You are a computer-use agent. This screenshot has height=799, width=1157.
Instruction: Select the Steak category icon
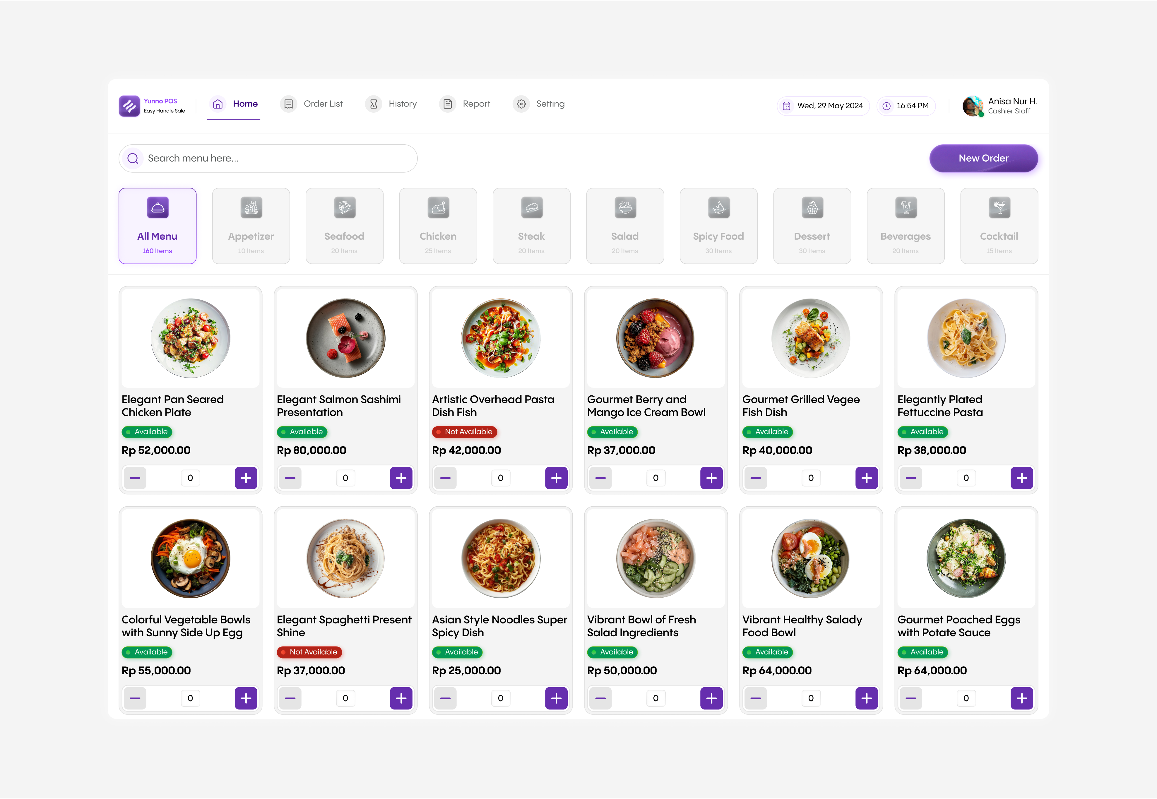pyautogui.click(x=531, y=207)
